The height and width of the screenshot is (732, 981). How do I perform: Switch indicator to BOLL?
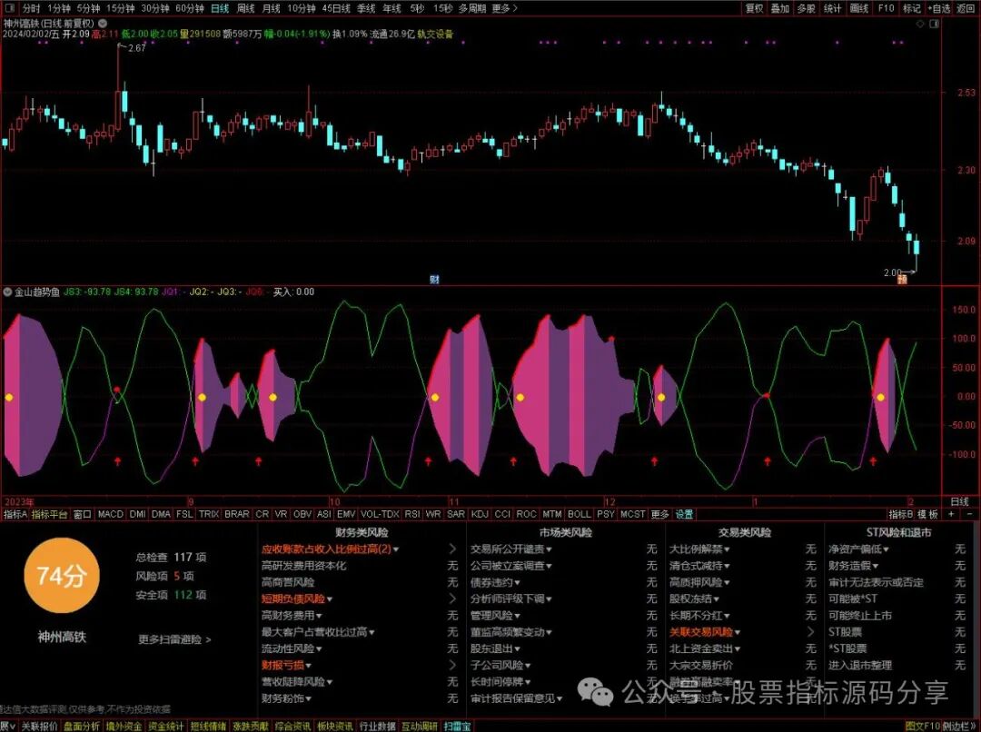click(x=579, y=514)
